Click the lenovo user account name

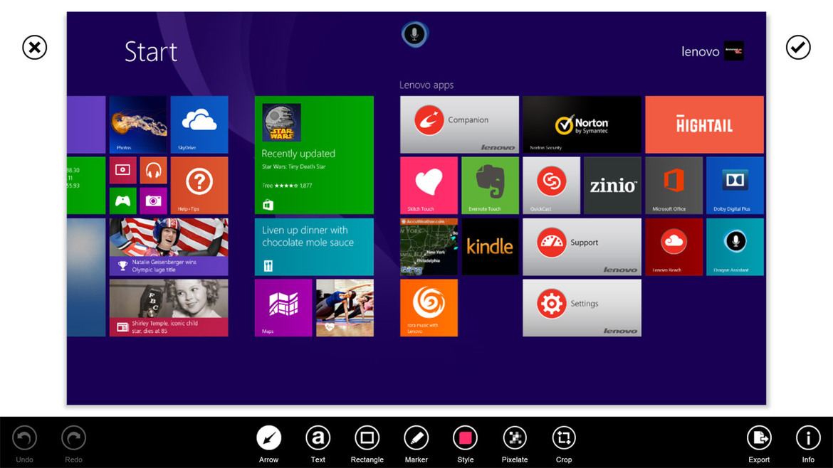pos(700,51)
